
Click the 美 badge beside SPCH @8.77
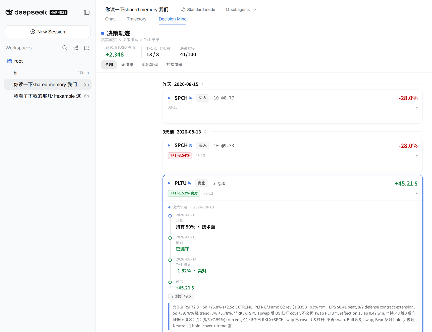click(x=190, y=98)
